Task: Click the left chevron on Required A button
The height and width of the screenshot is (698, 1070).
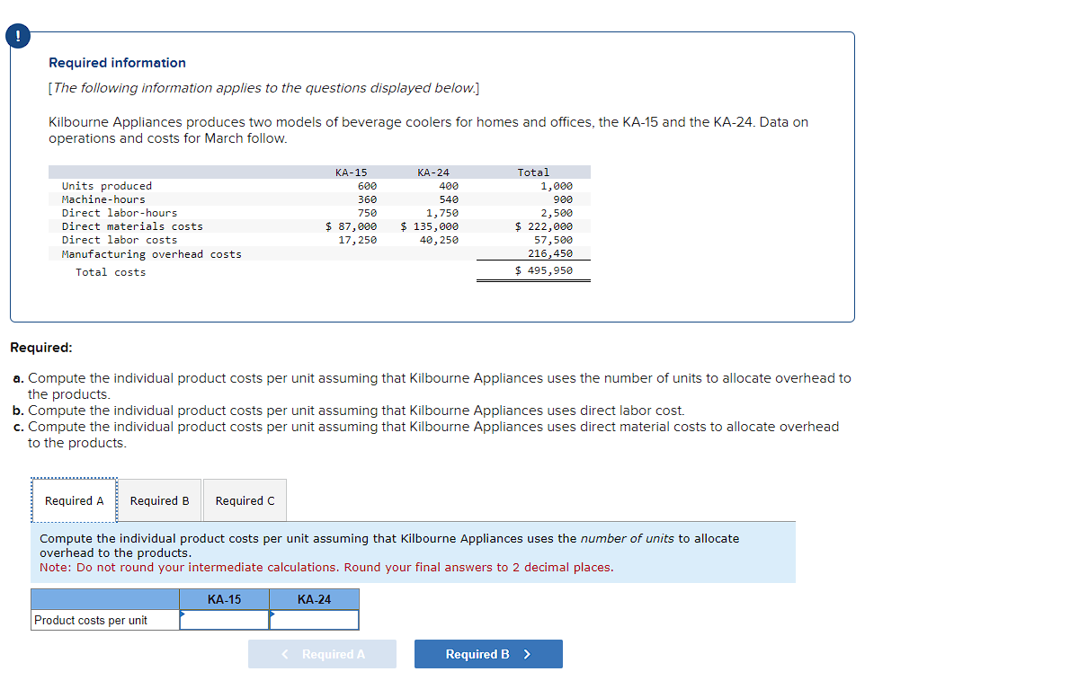Action: 285,654
